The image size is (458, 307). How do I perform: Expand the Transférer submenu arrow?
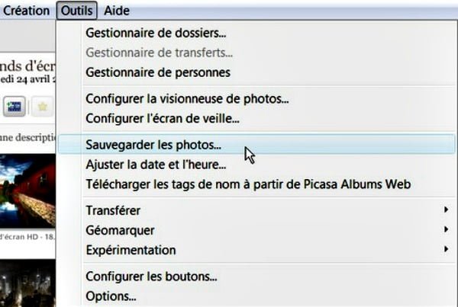(x=446, y=209)
